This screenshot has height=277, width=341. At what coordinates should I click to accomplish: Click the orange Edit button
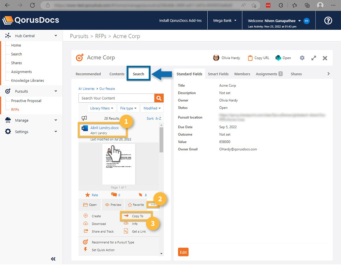tap(183, 252)
